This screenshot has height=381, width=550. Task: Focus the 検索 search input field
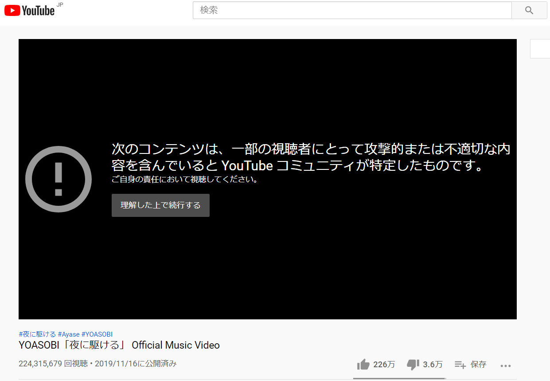click(352, 10)
